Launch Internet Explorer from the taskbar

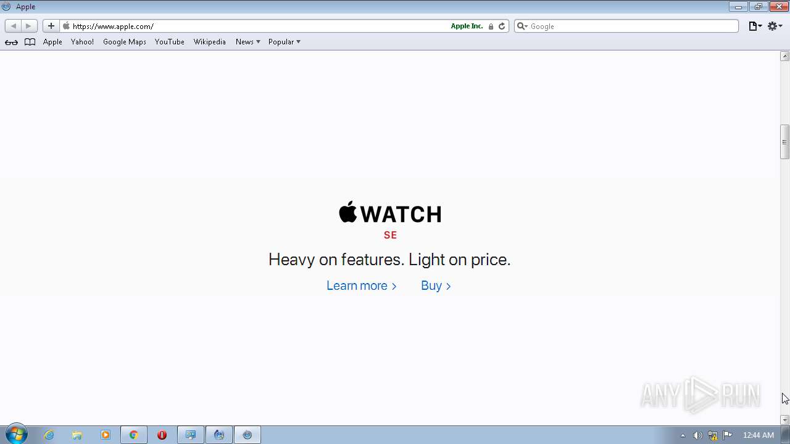(49, 435)
